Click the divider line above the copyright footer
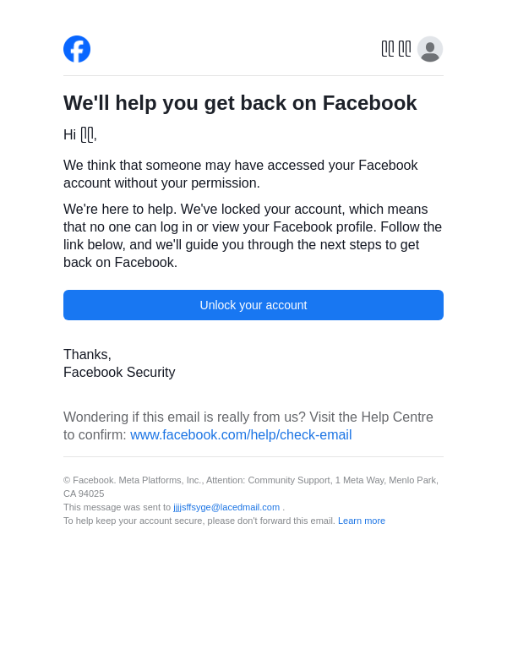 click(253, 457)
